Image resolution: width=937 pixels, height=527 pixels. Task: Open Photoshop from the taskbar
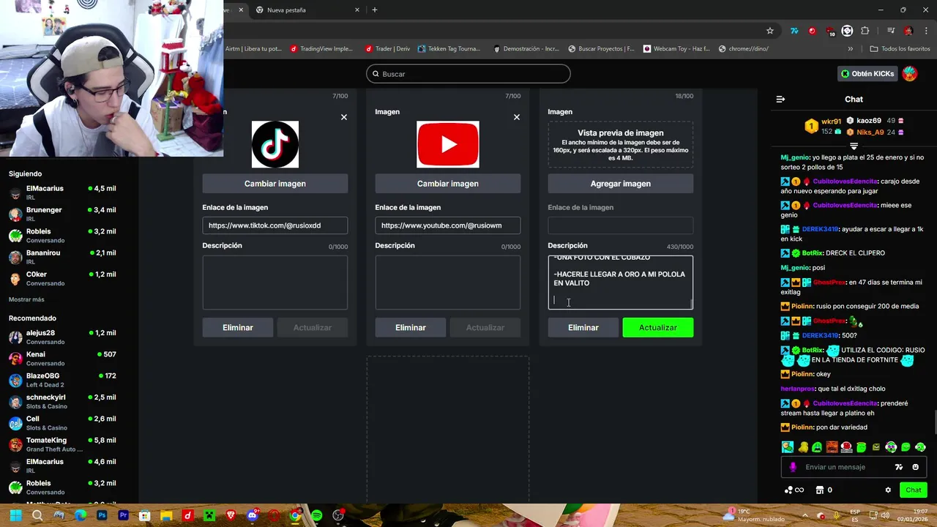tap(102, 515)
